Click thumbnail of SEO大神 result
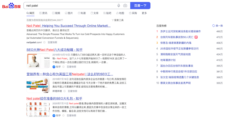The image size is (230, 119). (38, 61)
